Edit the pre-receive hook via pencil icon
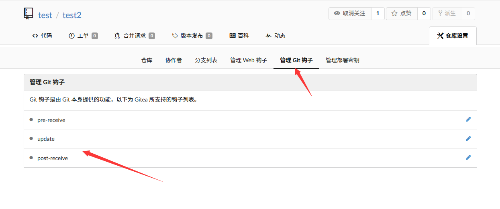The height and width of the screenshot is (209, 500). 468,120
